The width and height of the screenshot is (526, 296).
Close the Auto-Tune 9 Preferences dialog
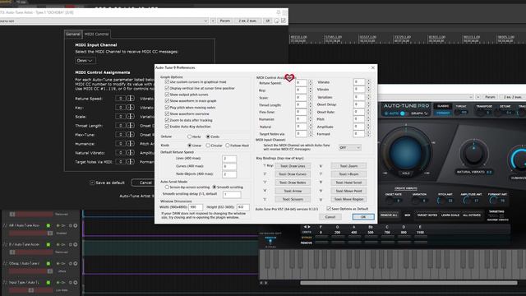372,67
